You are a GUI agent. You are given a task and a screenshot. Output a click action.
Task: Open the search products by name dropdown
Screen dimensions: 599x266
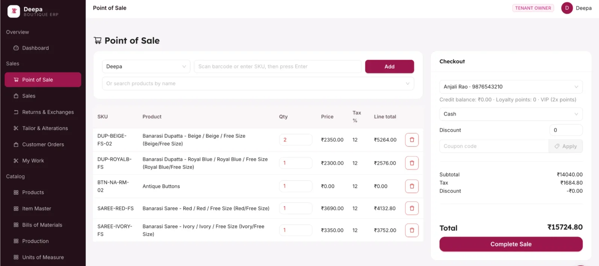point(258,84)
